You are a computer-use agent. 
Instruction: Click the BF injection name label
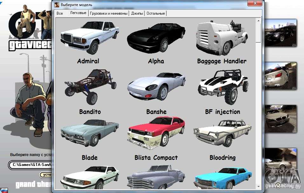tap(223, 112)
